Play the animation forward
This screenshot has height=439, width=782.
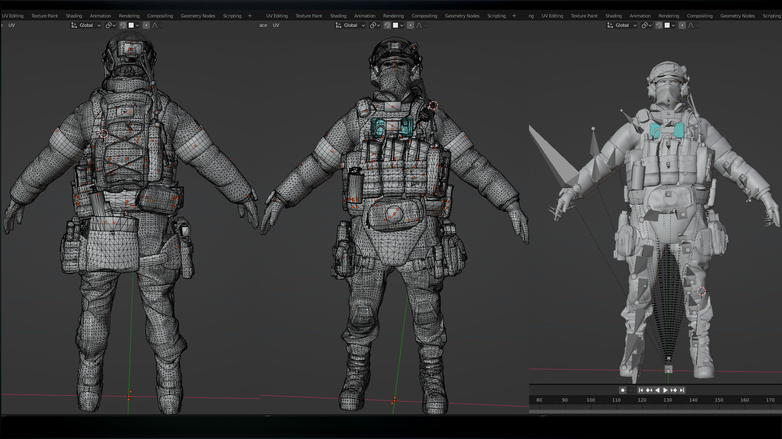point(666,390)
